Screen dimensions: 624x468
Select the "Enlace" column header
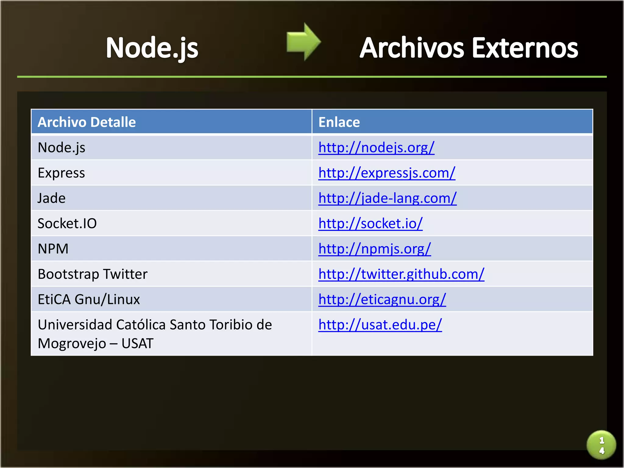(452, 122)
